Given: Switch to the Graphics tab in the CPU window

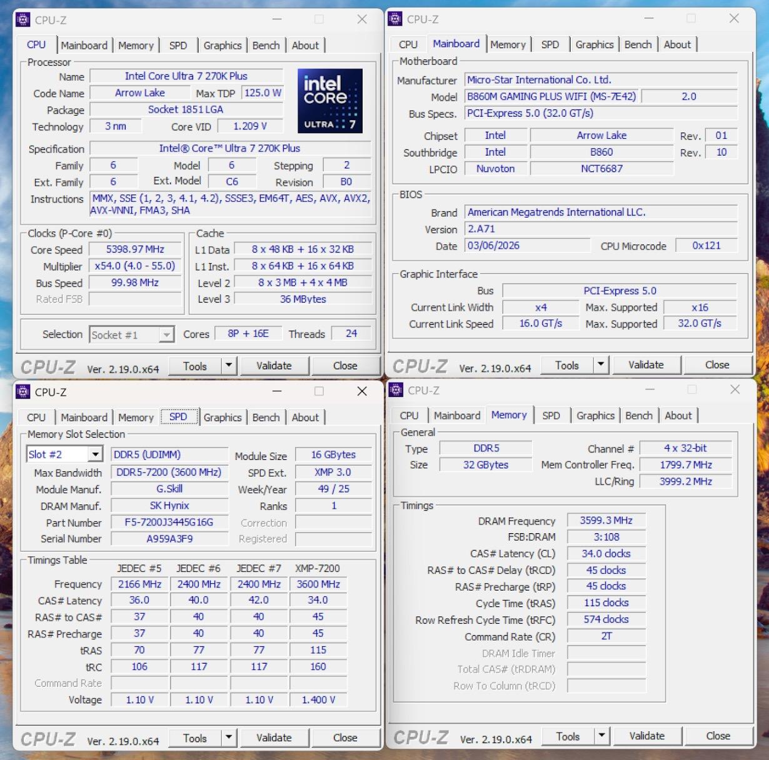Looking at the screenshot, I should (223, 45).
